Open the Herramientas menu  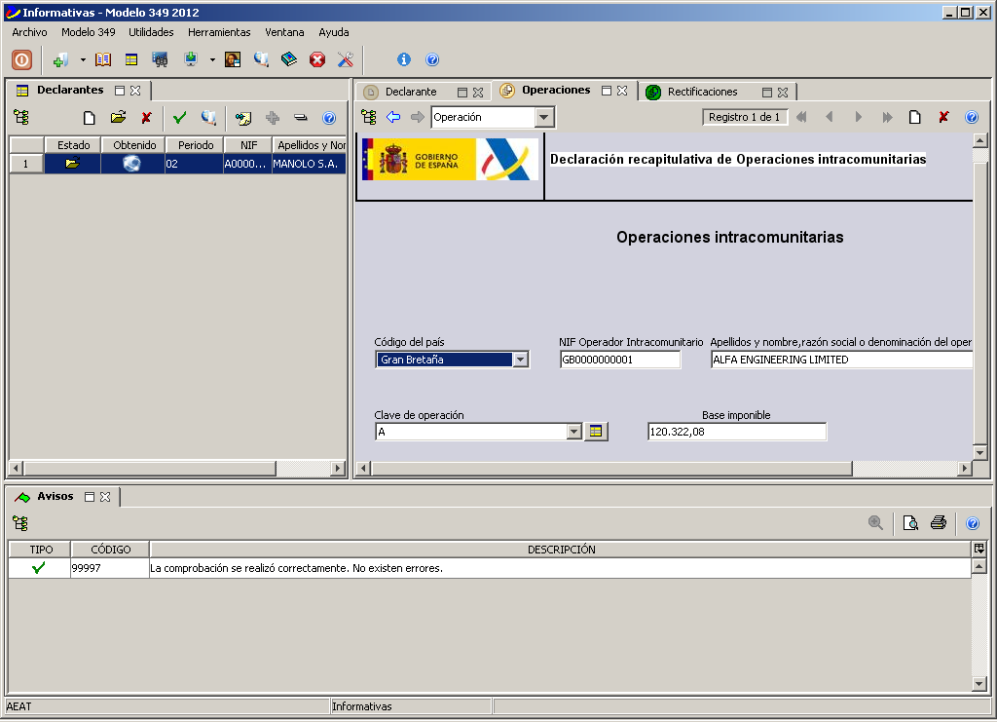click(x=218, y=32)
